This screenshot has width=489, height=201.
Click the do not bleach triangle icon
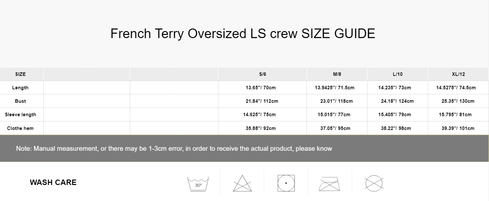click(x=242, y=183)
